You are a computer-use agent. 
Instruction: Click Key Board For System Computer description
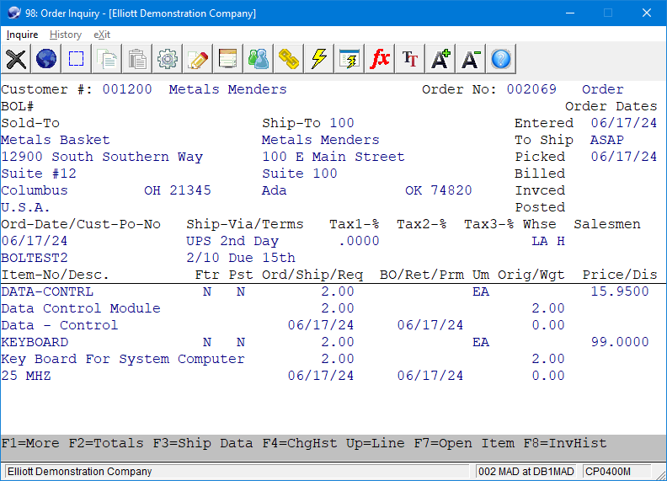pos(123,359)
